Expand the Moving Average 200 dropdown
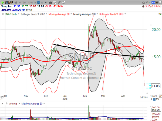This screenshot has width=162, height=121. pos(97,14)
